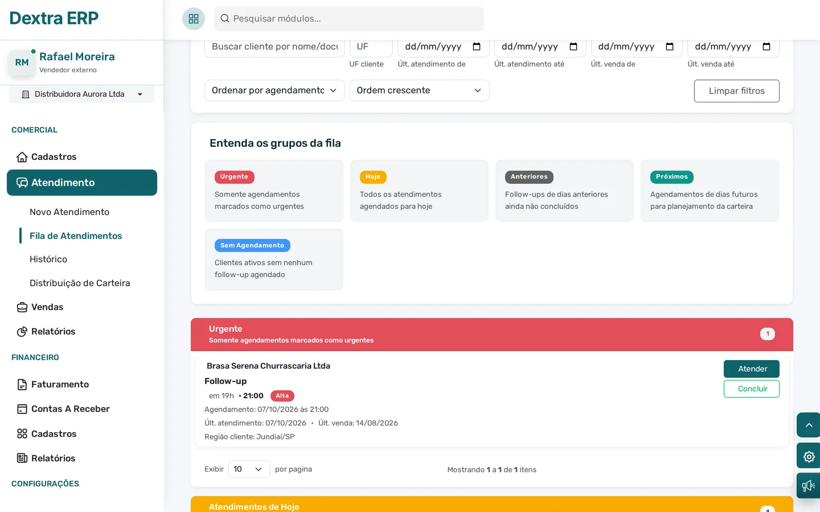Click the Contas A Receber icon

point(22,409)
